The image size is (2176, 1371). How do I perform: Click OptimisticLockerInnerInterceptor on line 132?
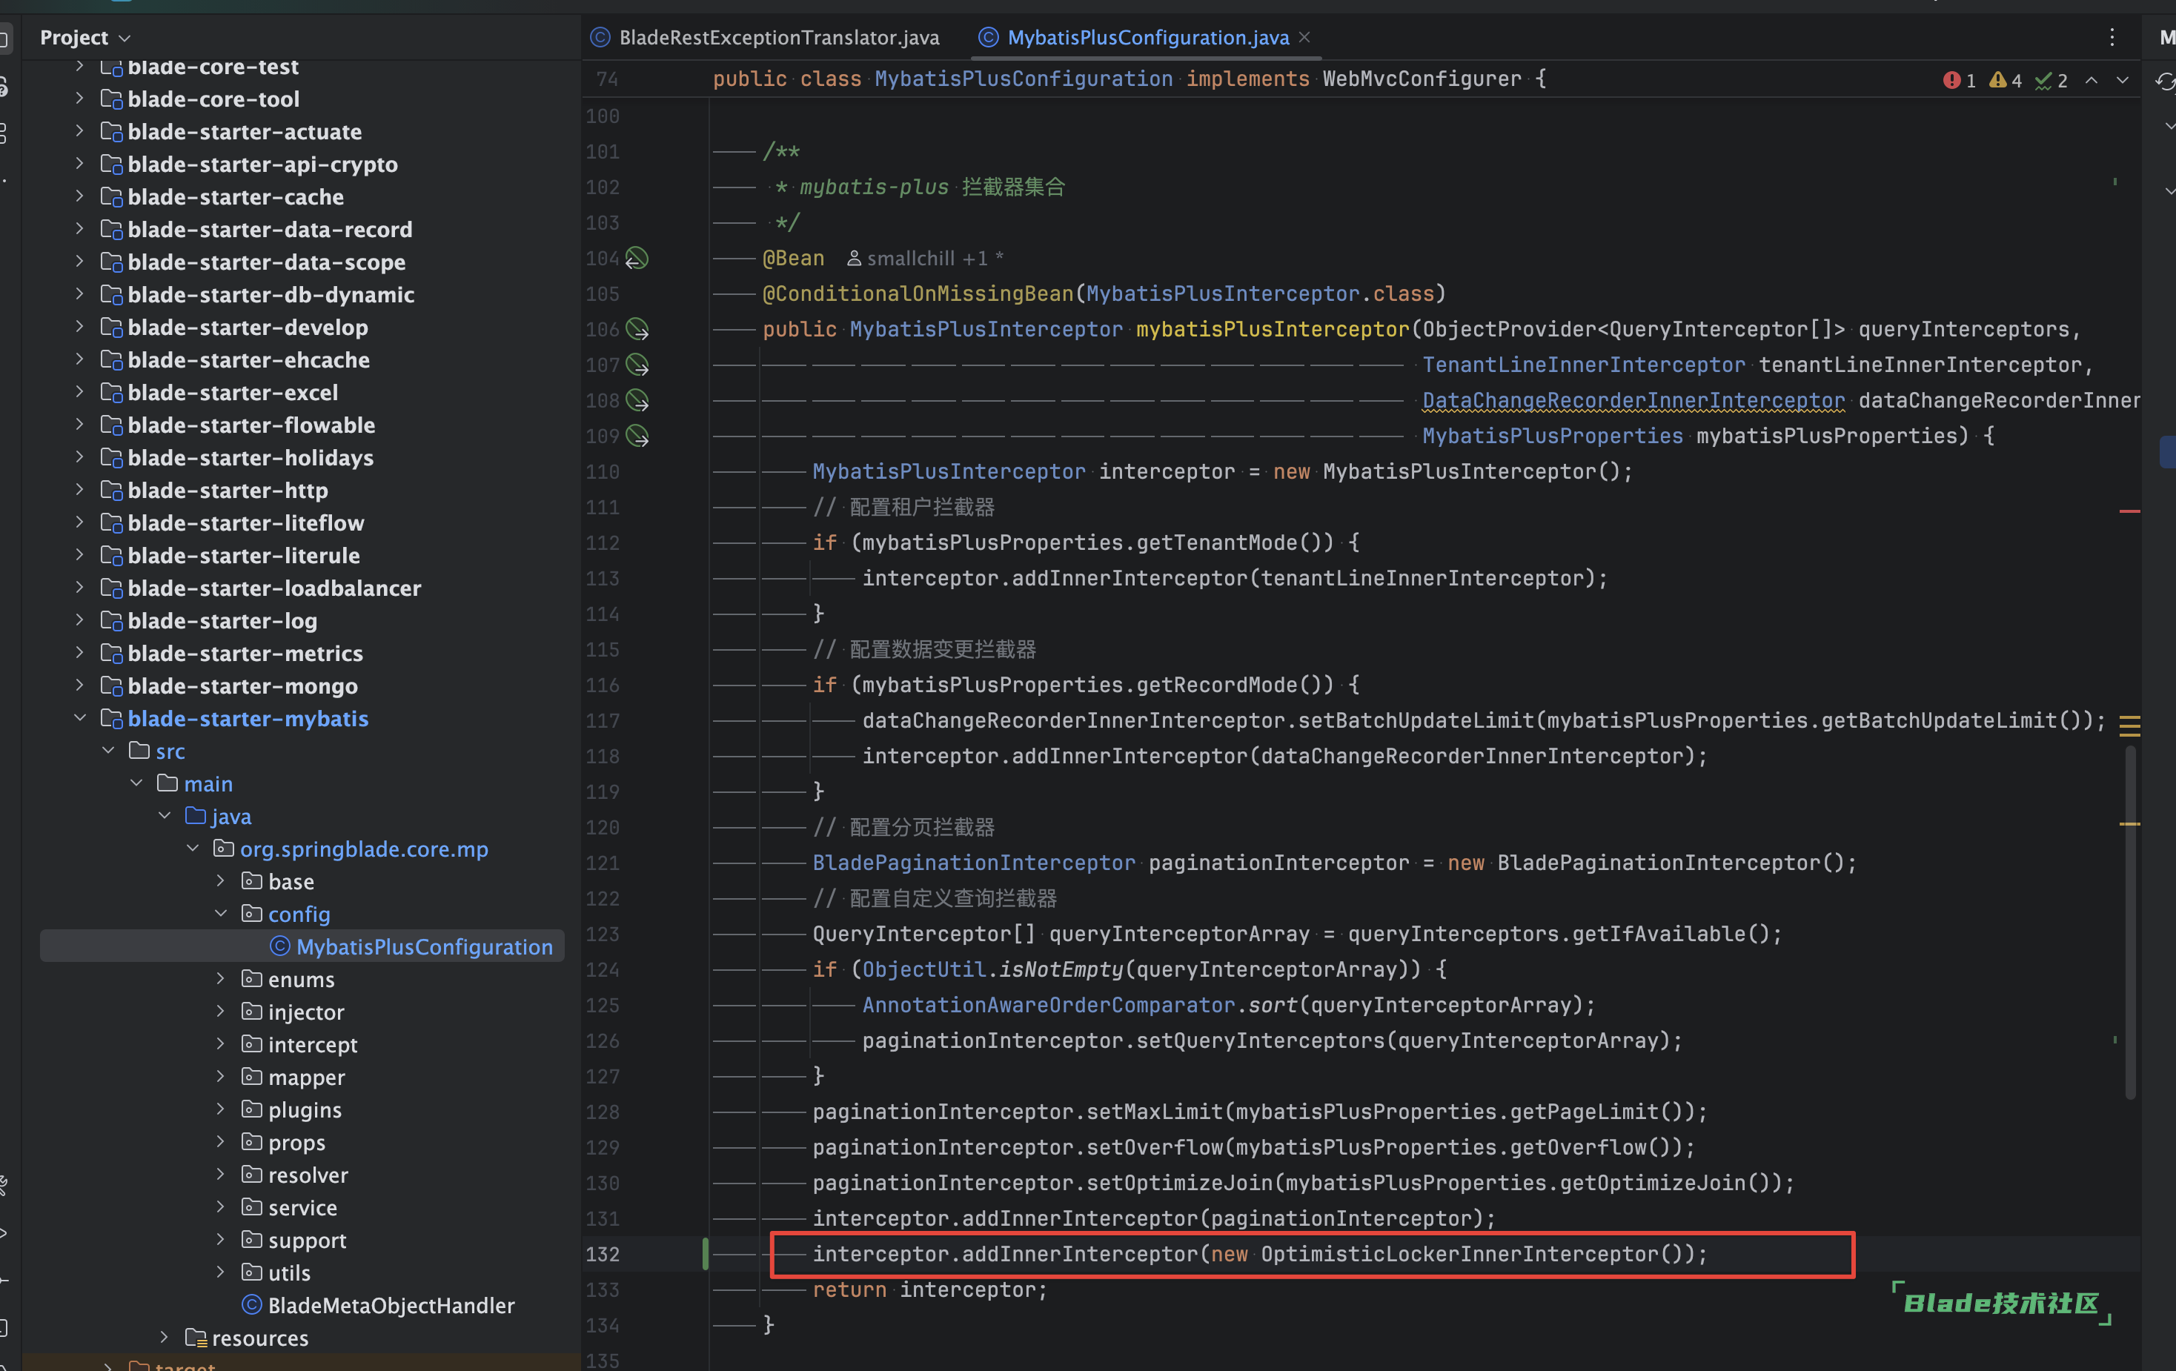tap(1459, 1255)
